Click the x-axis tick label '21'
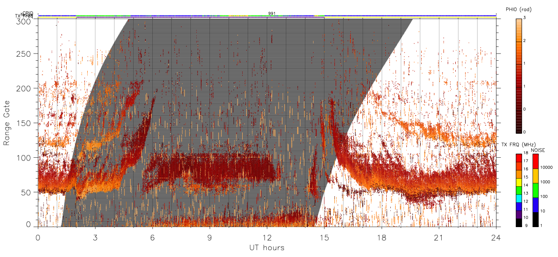Screen dimensions: 558x257 pos(438,237)
